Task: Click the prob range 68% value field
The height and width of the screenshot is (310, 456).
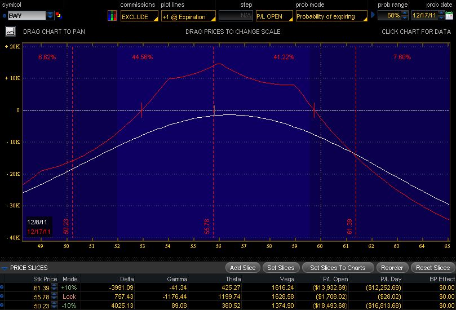Action: click(389, 15)
